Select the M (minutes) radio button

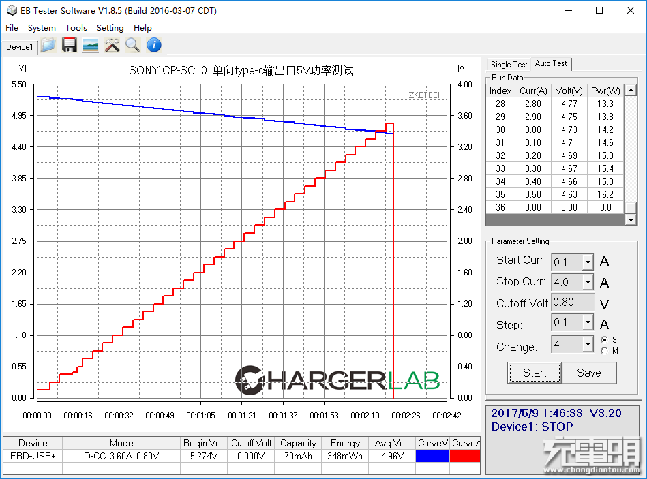(605, 351)
